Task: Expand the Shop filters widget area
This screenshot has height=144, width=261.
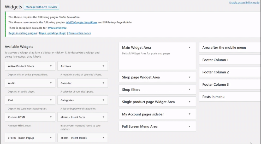Action: (189, 90)
